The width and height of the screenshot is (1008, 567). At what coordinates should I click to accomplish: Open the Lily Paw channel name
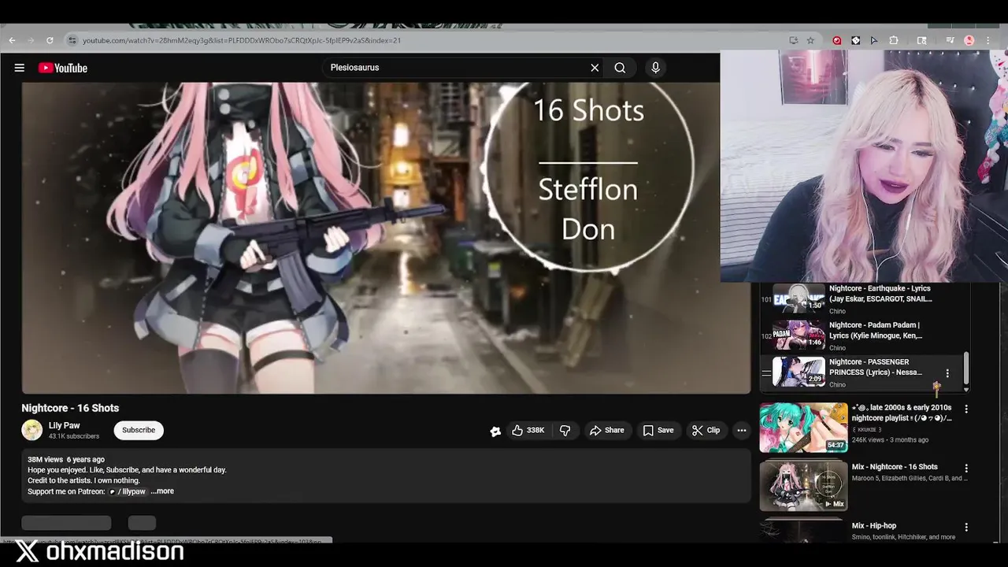(64, 425)
